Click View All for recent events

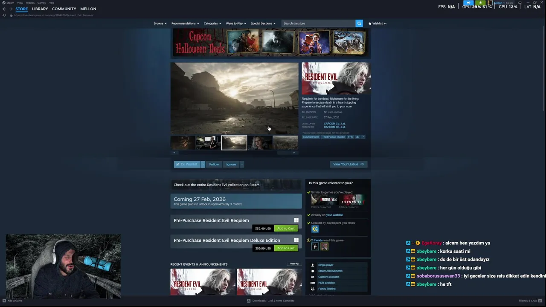(x=294, y=264)
